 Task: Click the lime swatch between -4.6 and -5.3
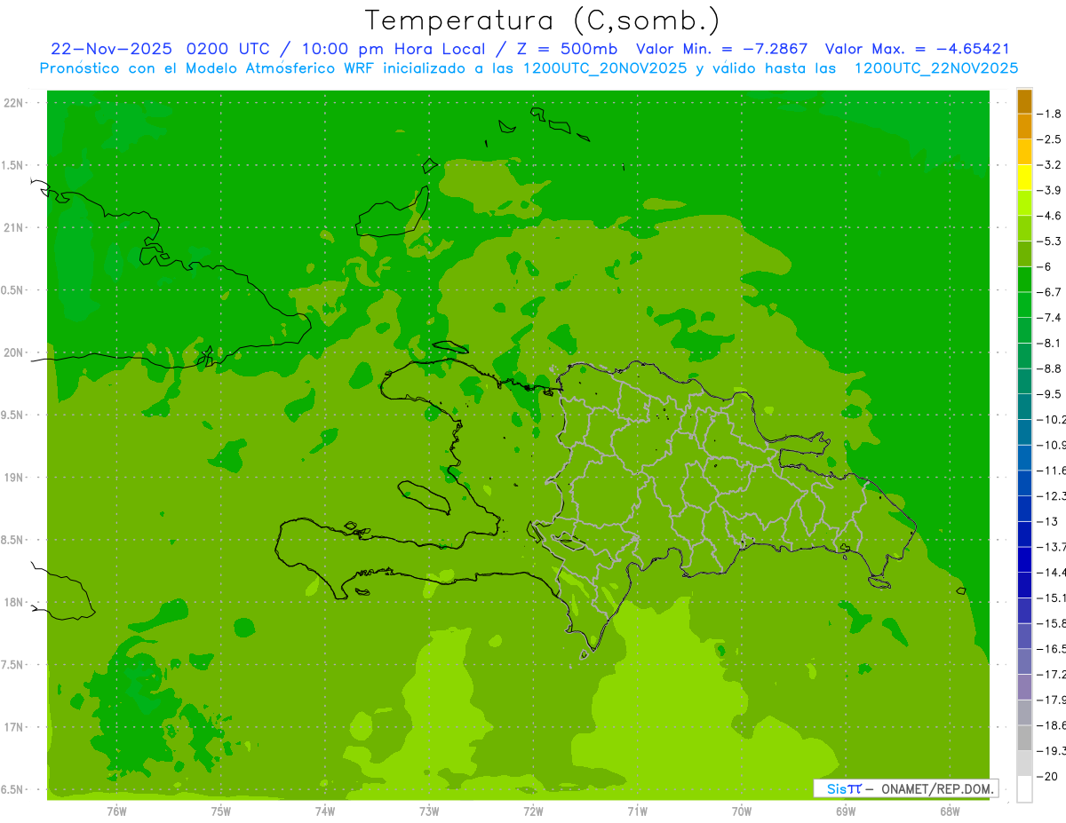[x=1024, y=228]
